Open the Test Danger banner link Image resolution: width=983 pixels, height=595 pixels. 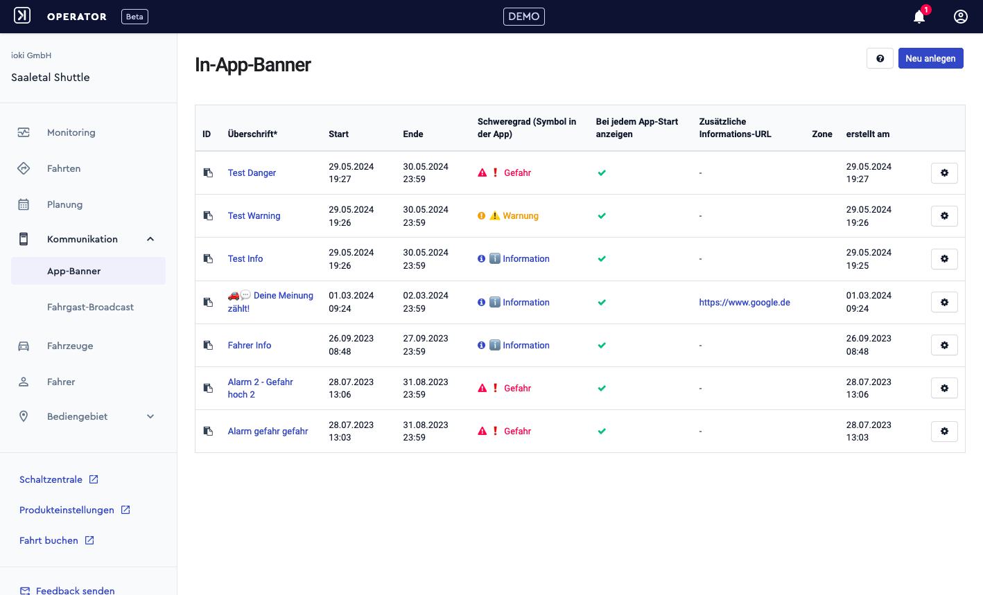[x=252, y=172]
